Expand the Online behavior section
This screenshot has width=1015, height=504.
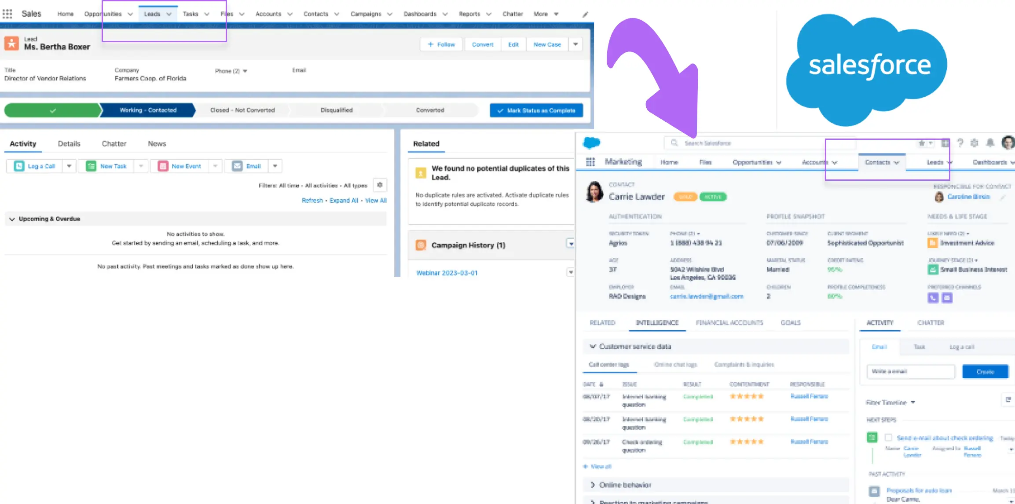[x=593, y=485]
